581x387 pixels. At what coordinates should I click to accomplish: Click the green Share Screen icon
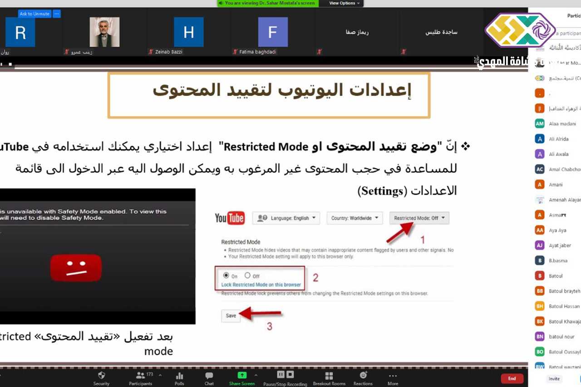tap(242, 375)
